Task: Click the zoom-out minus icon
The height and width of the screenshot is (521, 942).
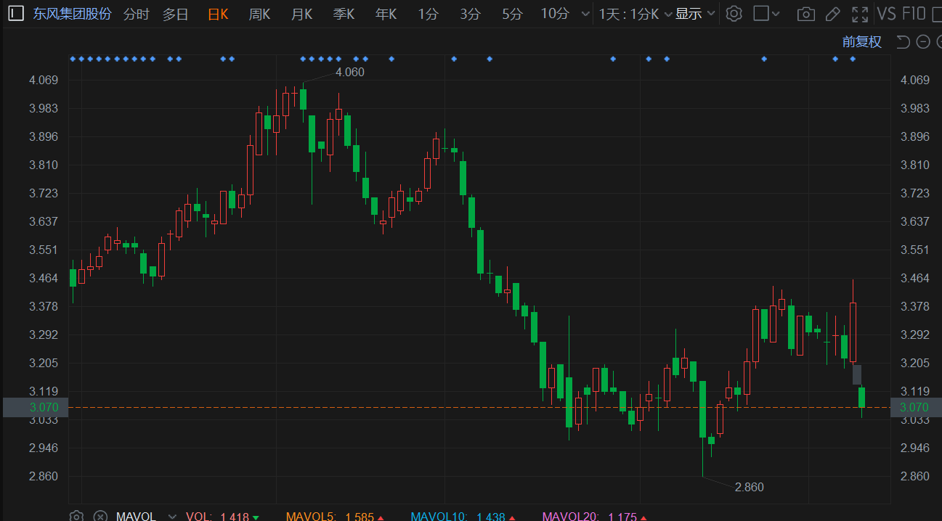Action: (924, 42)
